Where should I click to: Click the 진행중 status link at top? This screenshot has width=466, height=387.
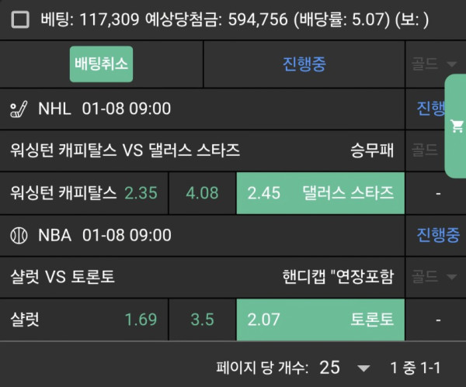point(304,64)
